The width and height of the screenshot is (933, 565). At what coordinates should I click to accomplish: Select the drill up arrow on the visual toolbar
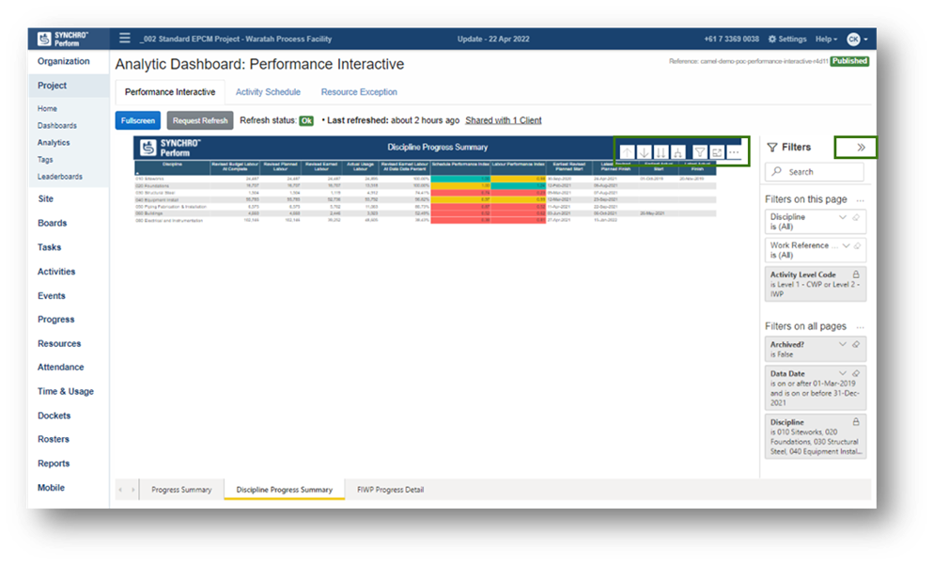pos(628,151)
